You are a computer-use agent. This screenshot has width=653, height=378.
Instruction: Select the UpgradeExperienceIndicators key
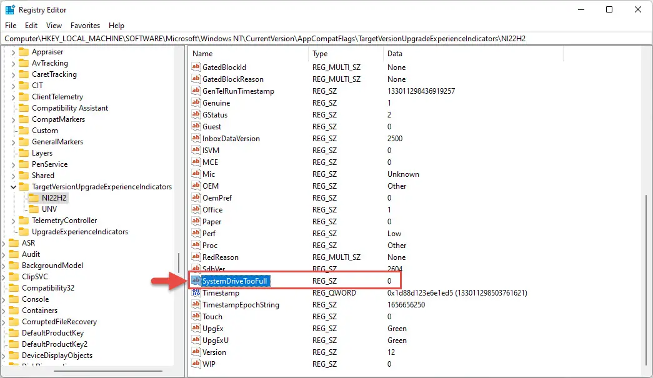(80, 231)
